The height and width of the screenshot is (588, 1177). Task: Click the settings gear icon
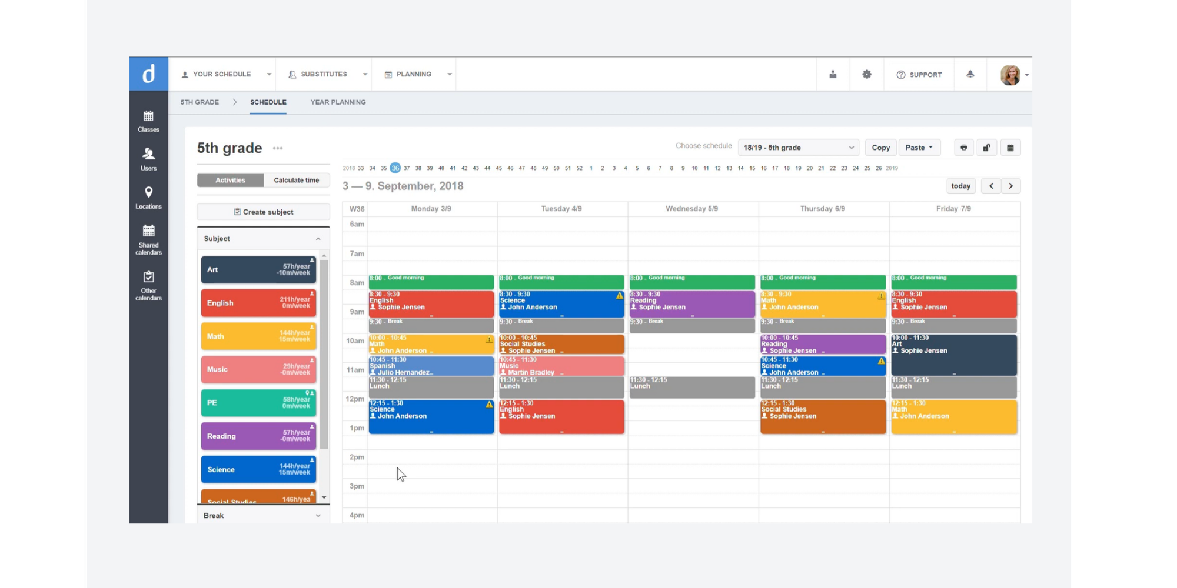pos(867,75)
